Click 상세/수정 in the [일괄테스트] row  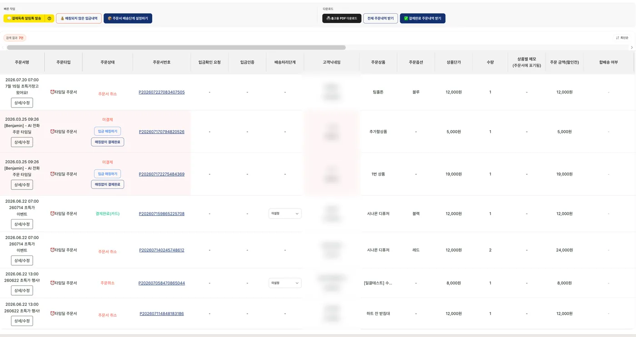[22, 290]
